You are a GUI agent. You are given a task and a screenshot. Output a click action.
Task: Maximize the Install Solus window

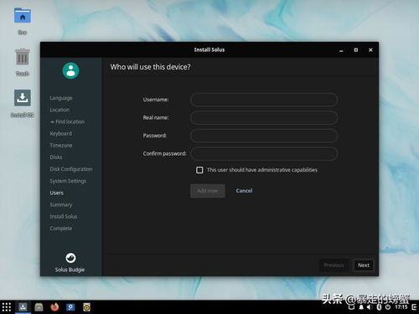(356, 50)
